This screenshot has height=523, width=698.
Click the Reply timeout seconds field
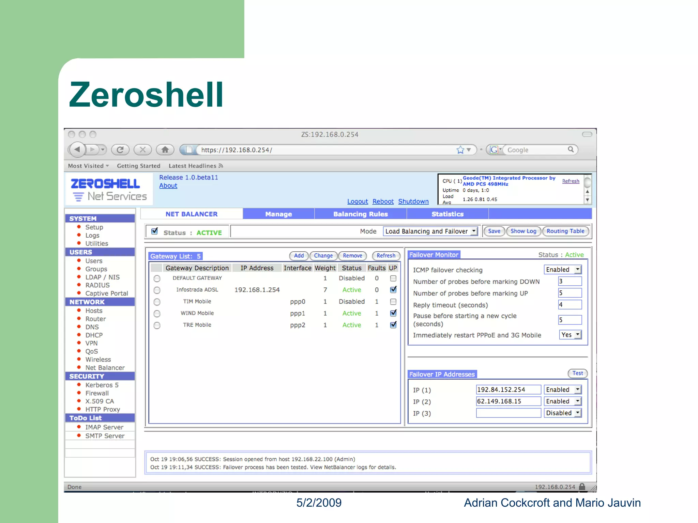click(570, 304)
